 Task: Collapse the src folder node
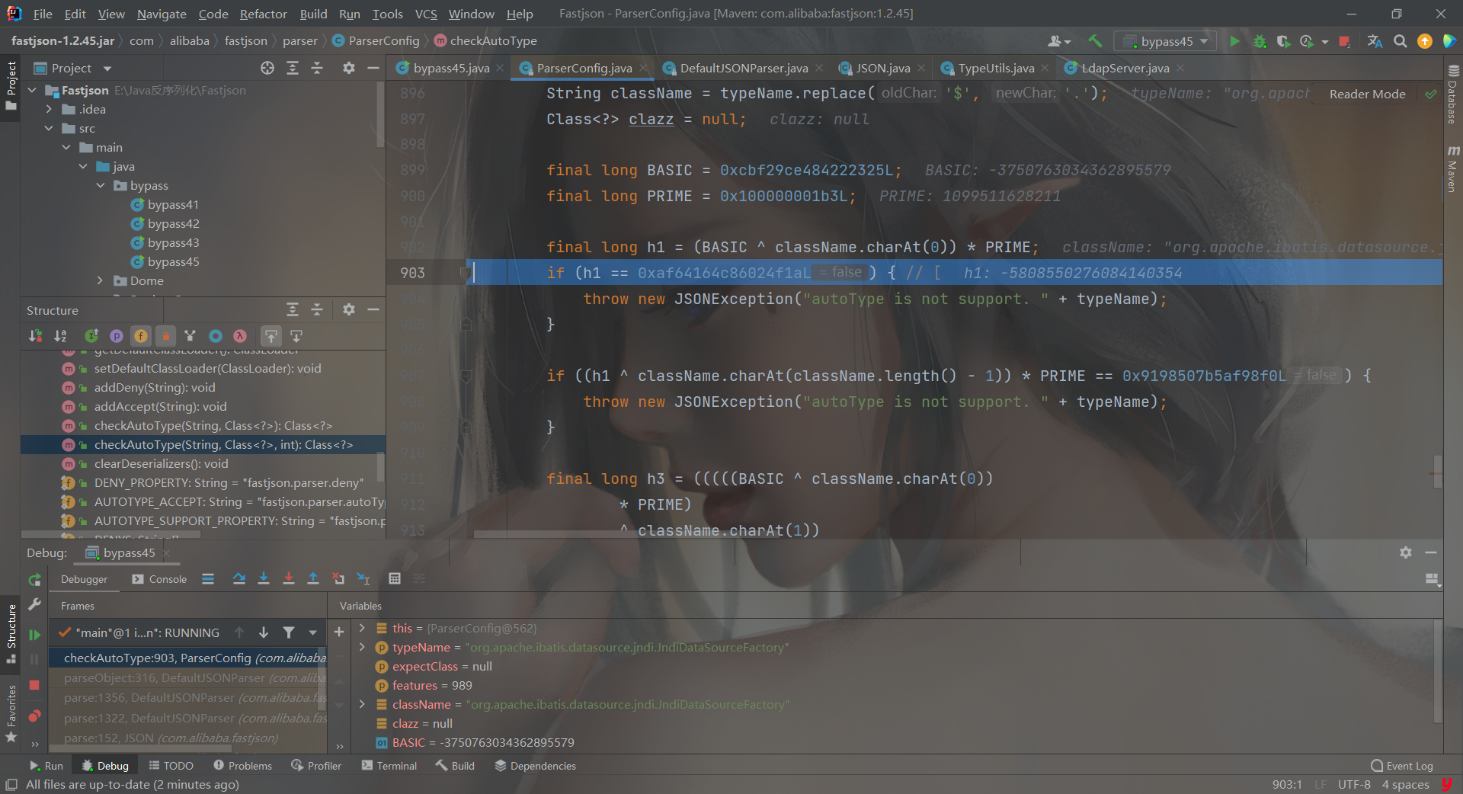(50, 129)
